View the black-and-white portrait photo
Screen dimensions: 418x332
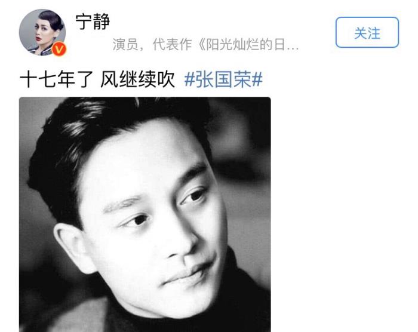point(145,215)
